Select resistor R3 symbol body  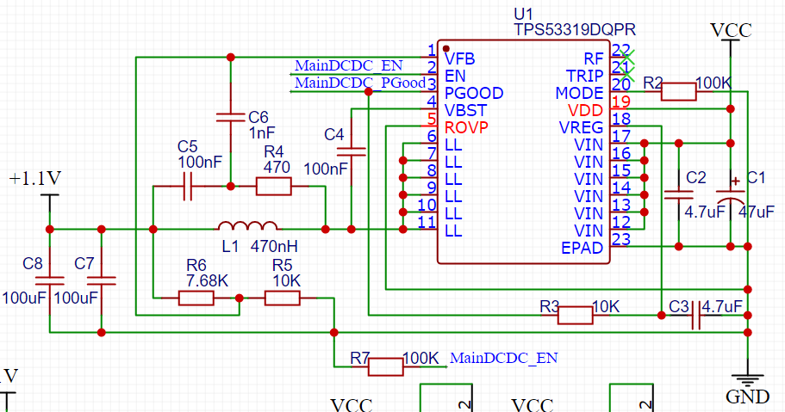click(576, 315)
